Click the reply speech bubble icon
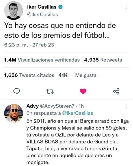133x166 pixels. (17, 91)
